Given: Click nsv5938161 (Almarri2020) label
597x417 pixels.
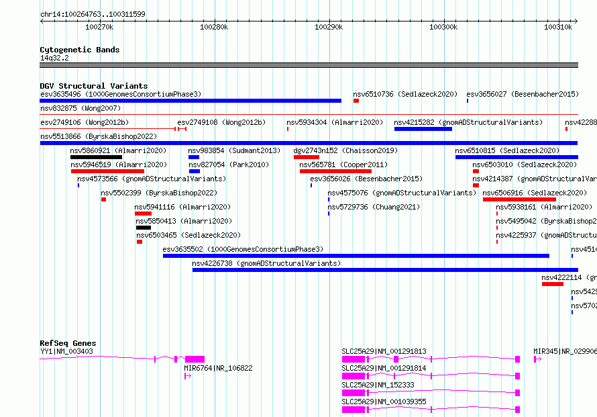Looking at the screenshot, I should [x=544, y=207].
